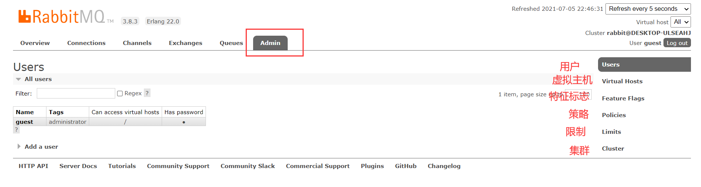Open the refresh interval dropdown
Image resolution: width=701 pixels, height=187 pixels.
click(648, 9)
